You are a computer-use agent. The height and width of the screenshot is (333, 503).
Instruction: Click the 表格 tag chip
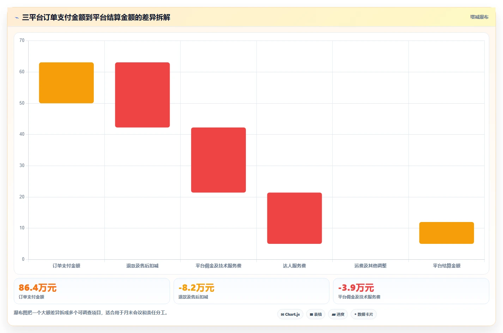pyautogui.click(x=316, y=314)
